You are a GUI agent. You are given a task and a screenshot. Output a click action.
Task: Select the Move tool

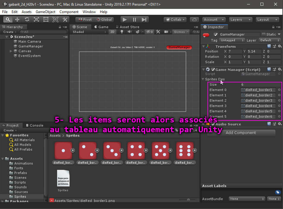point(17,20)
